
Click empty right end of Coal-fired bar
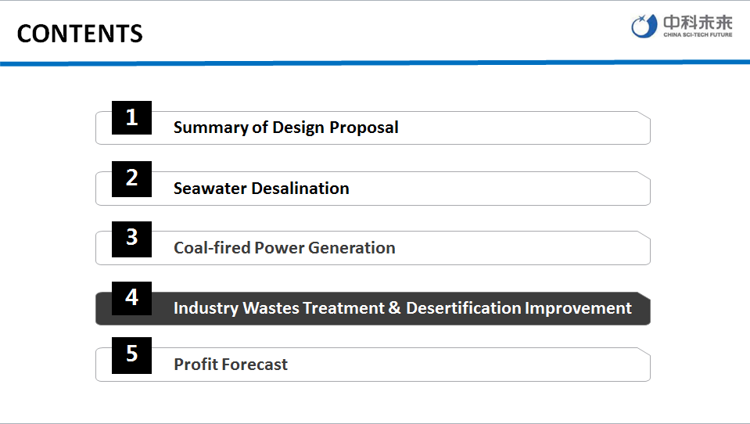[x=547, y=248]
